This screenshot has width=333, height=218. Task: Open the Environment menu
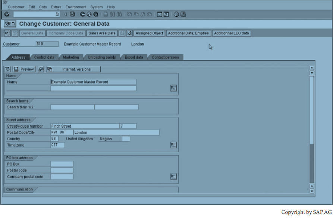click(76, 7)
